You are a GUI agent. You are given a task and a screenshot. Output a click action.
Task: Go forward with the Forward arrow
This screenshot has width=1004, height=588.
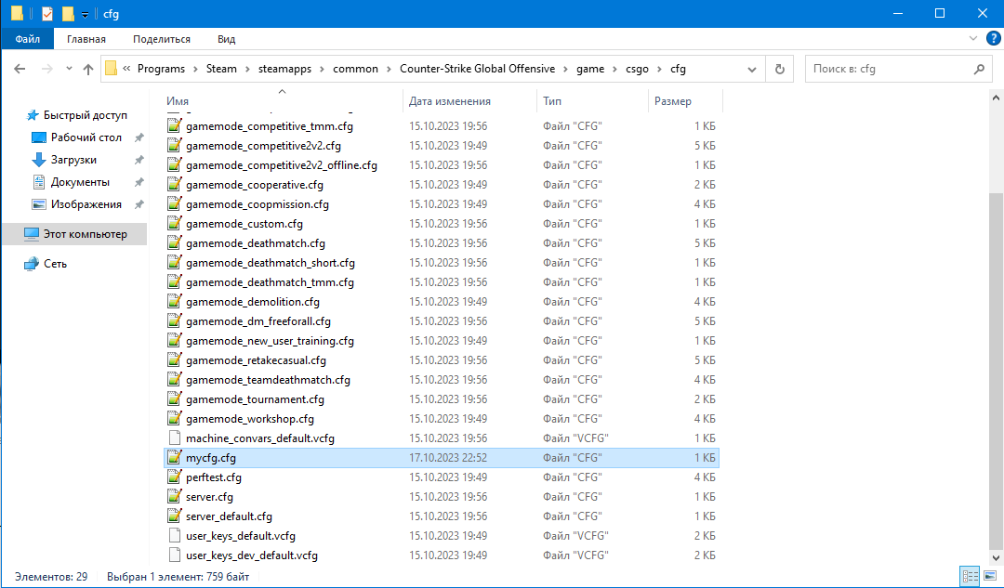pos(46,69)
